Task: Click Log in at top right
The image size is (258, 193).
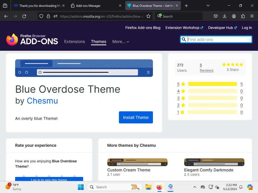Action: [247, 28]
